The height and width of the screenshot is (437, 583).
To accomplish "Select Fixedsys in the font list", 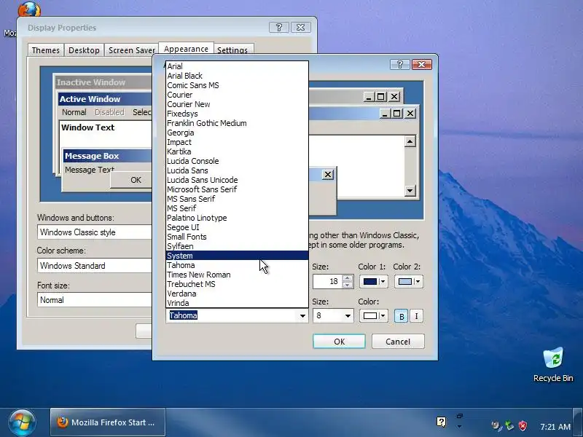I will click(237, 114).
